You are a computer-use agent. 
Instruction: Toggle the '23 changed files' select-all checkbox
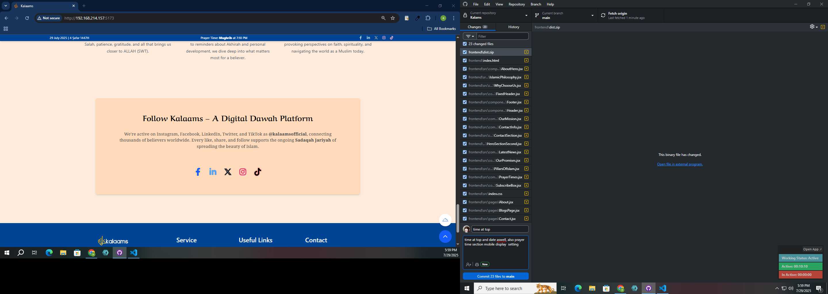pos(465,44)
